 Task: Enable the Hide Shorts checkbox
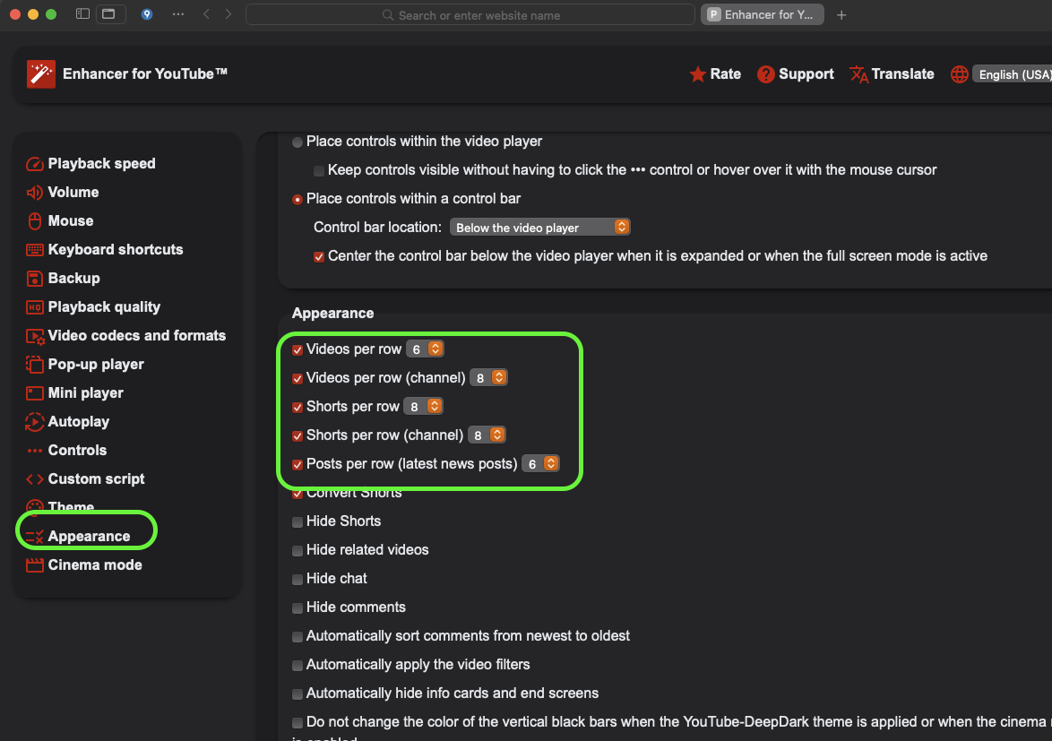297,522
